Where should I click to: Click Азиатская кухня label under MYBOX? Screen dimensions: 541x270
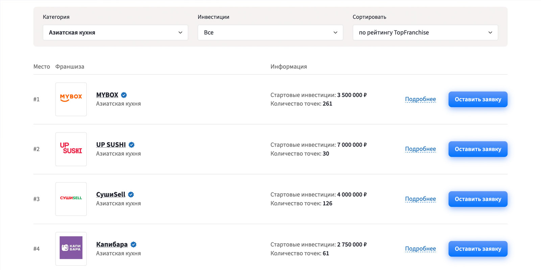coord(118,104)
